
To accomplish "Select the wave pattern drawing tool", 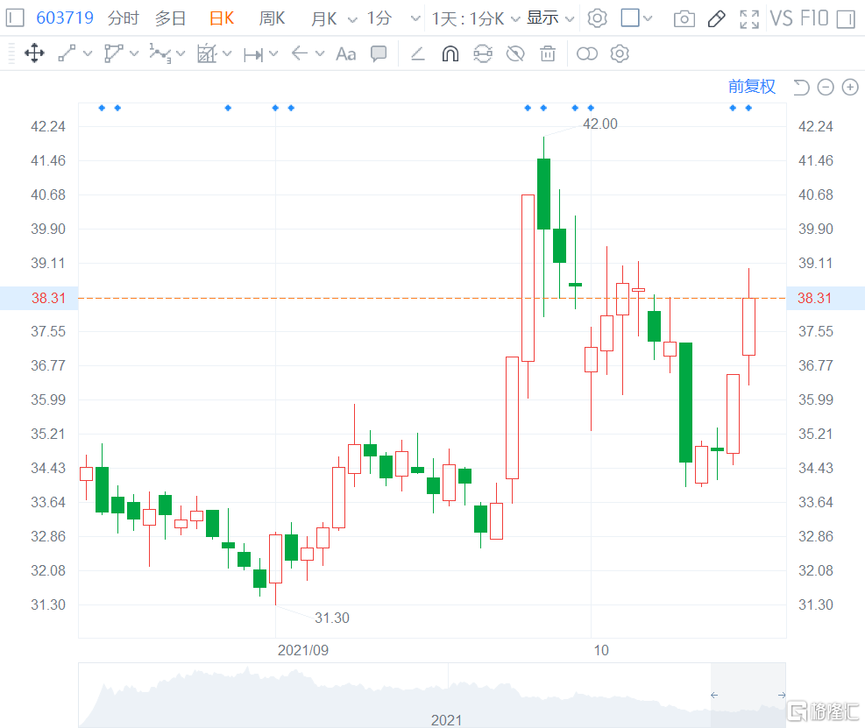I will (x=160, y=53).
